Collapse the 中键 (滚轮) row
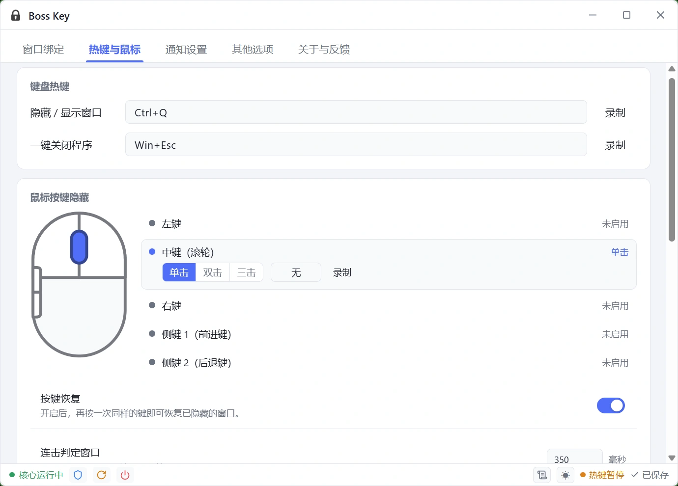The height and width of the screenshot is (486, 678). pos(389,252)
